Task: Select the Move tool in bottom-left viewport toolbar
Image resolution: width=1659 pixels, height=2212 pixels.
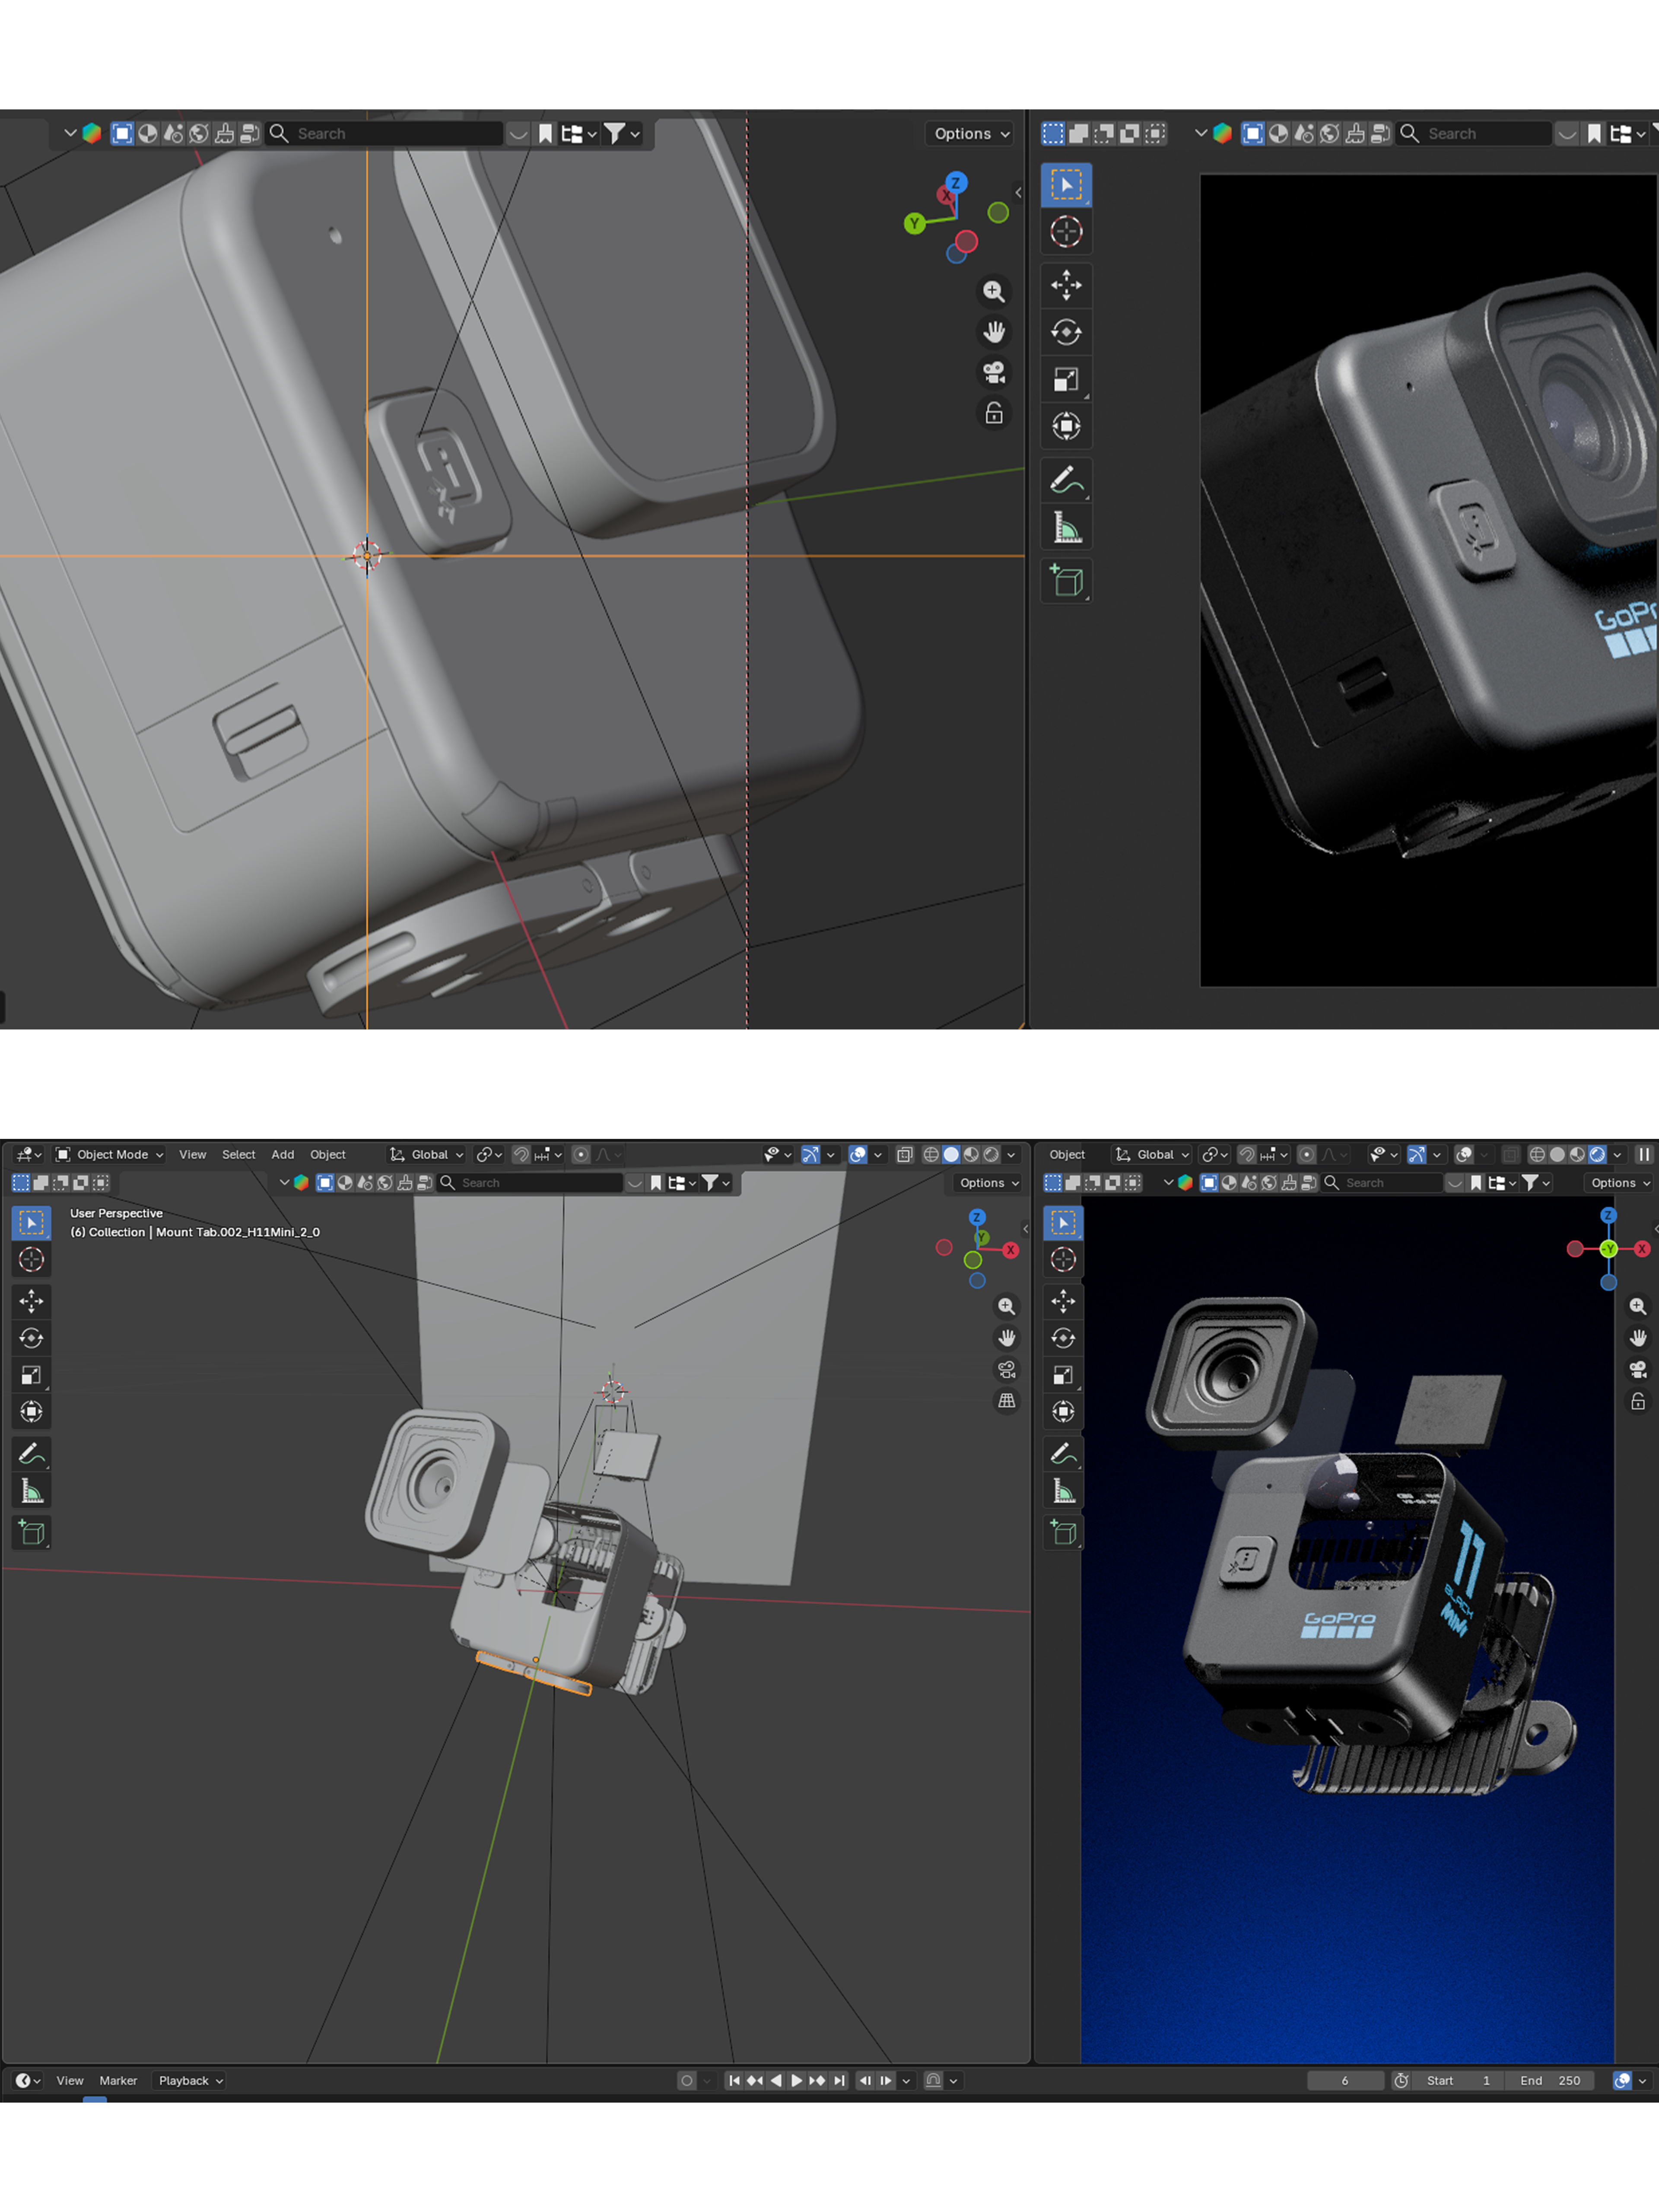Action: pyautogui.click(x=31, y=1301)
